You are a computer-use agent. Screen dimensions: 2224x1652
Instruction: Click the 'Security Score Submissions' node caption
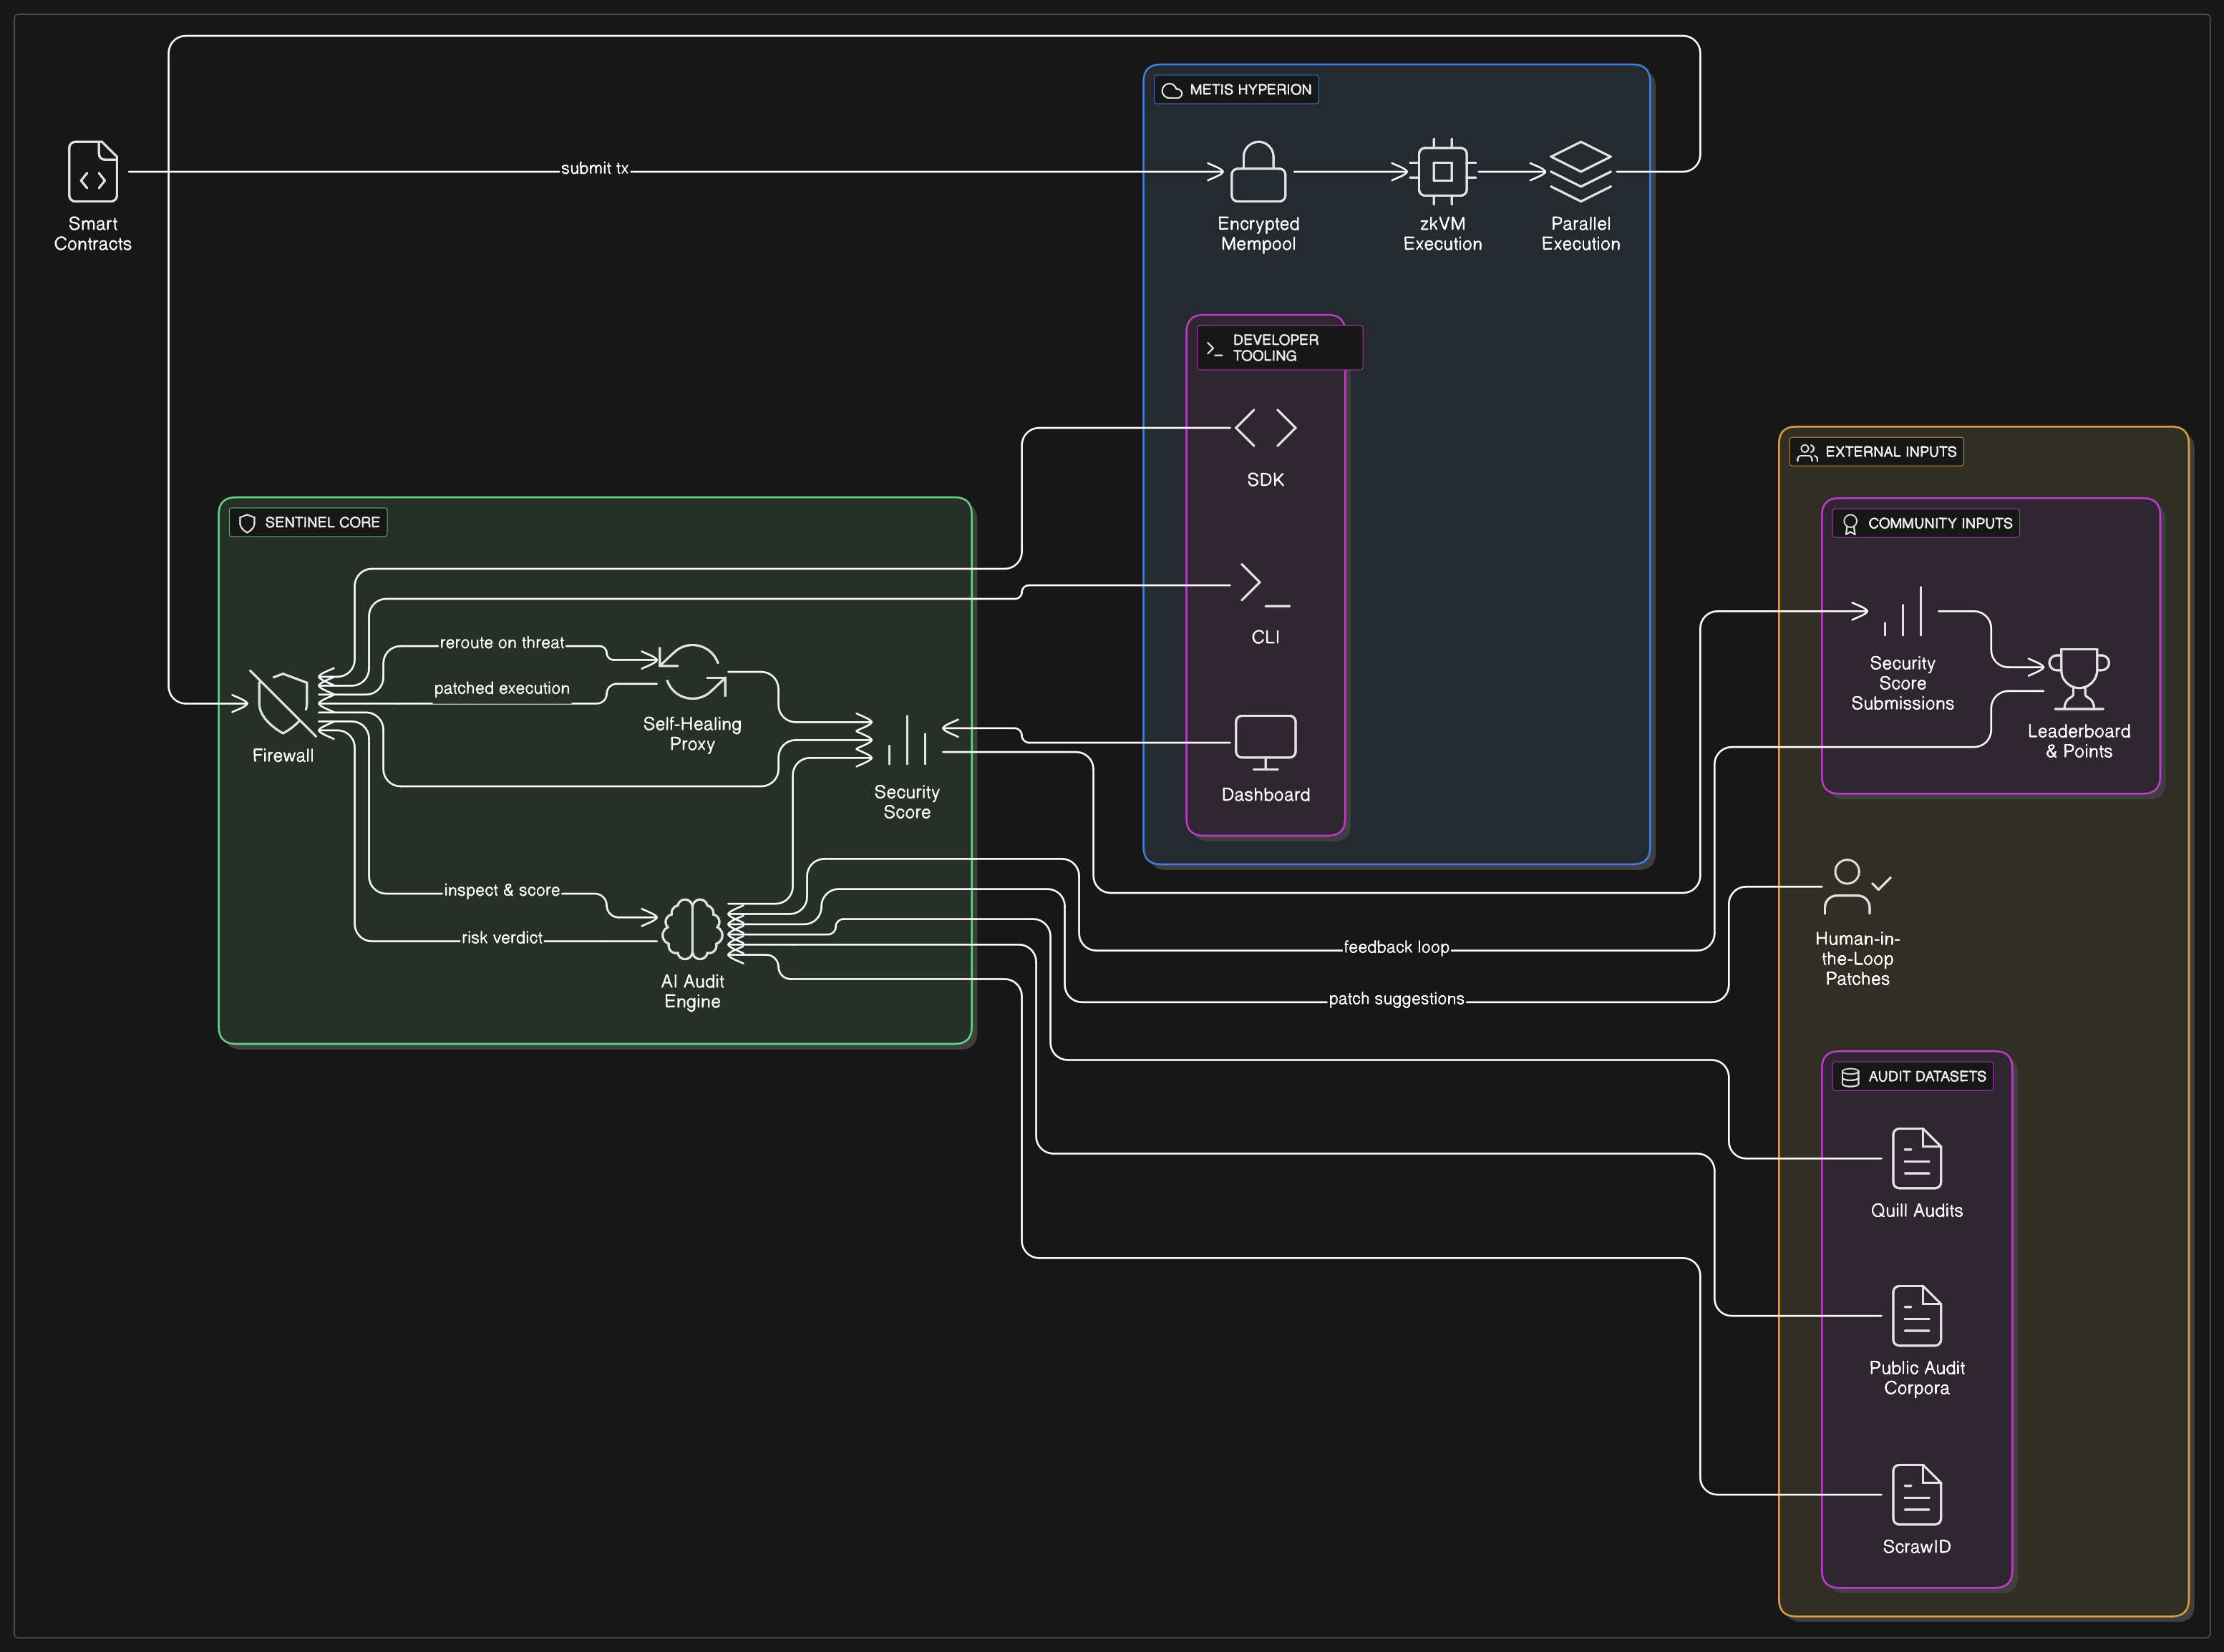point(1902,683)
